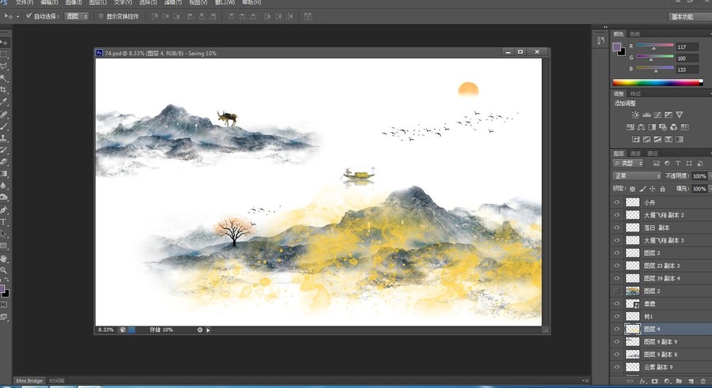This screenshot has width=712, height=388.
Task: Select the Hand tool
Action: click(4, 258)
